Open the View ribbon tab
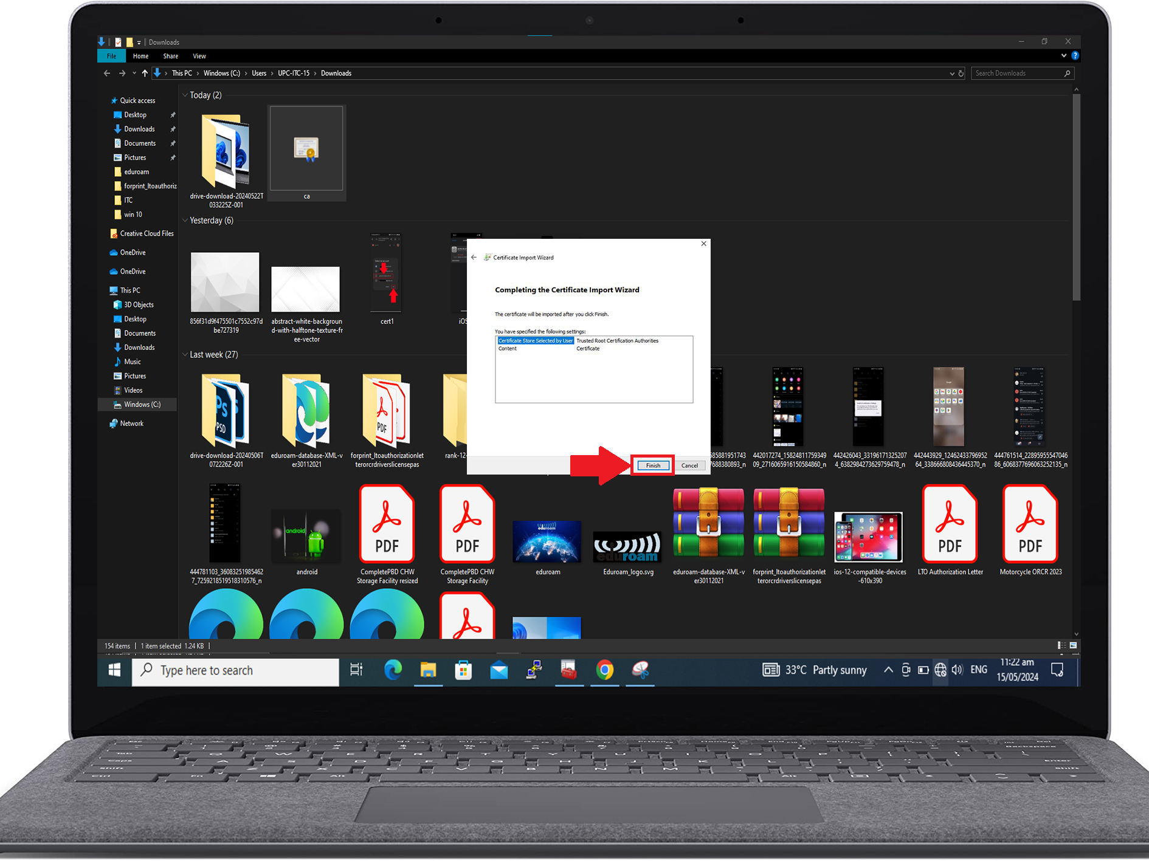 click(x=199, y=56)
